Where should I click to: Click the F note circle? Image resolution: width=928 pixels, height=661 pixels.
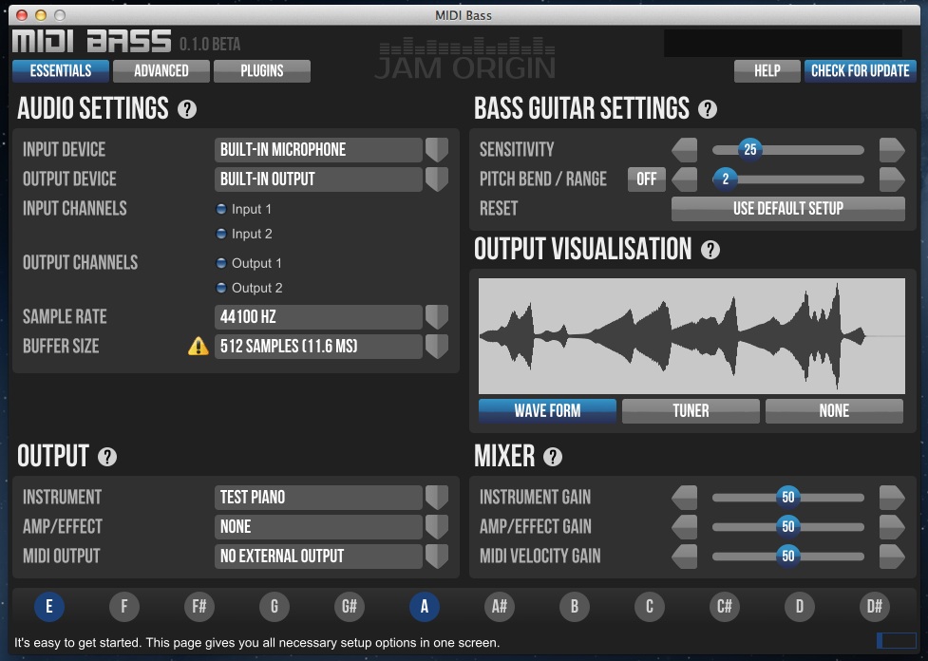(124, 607)
